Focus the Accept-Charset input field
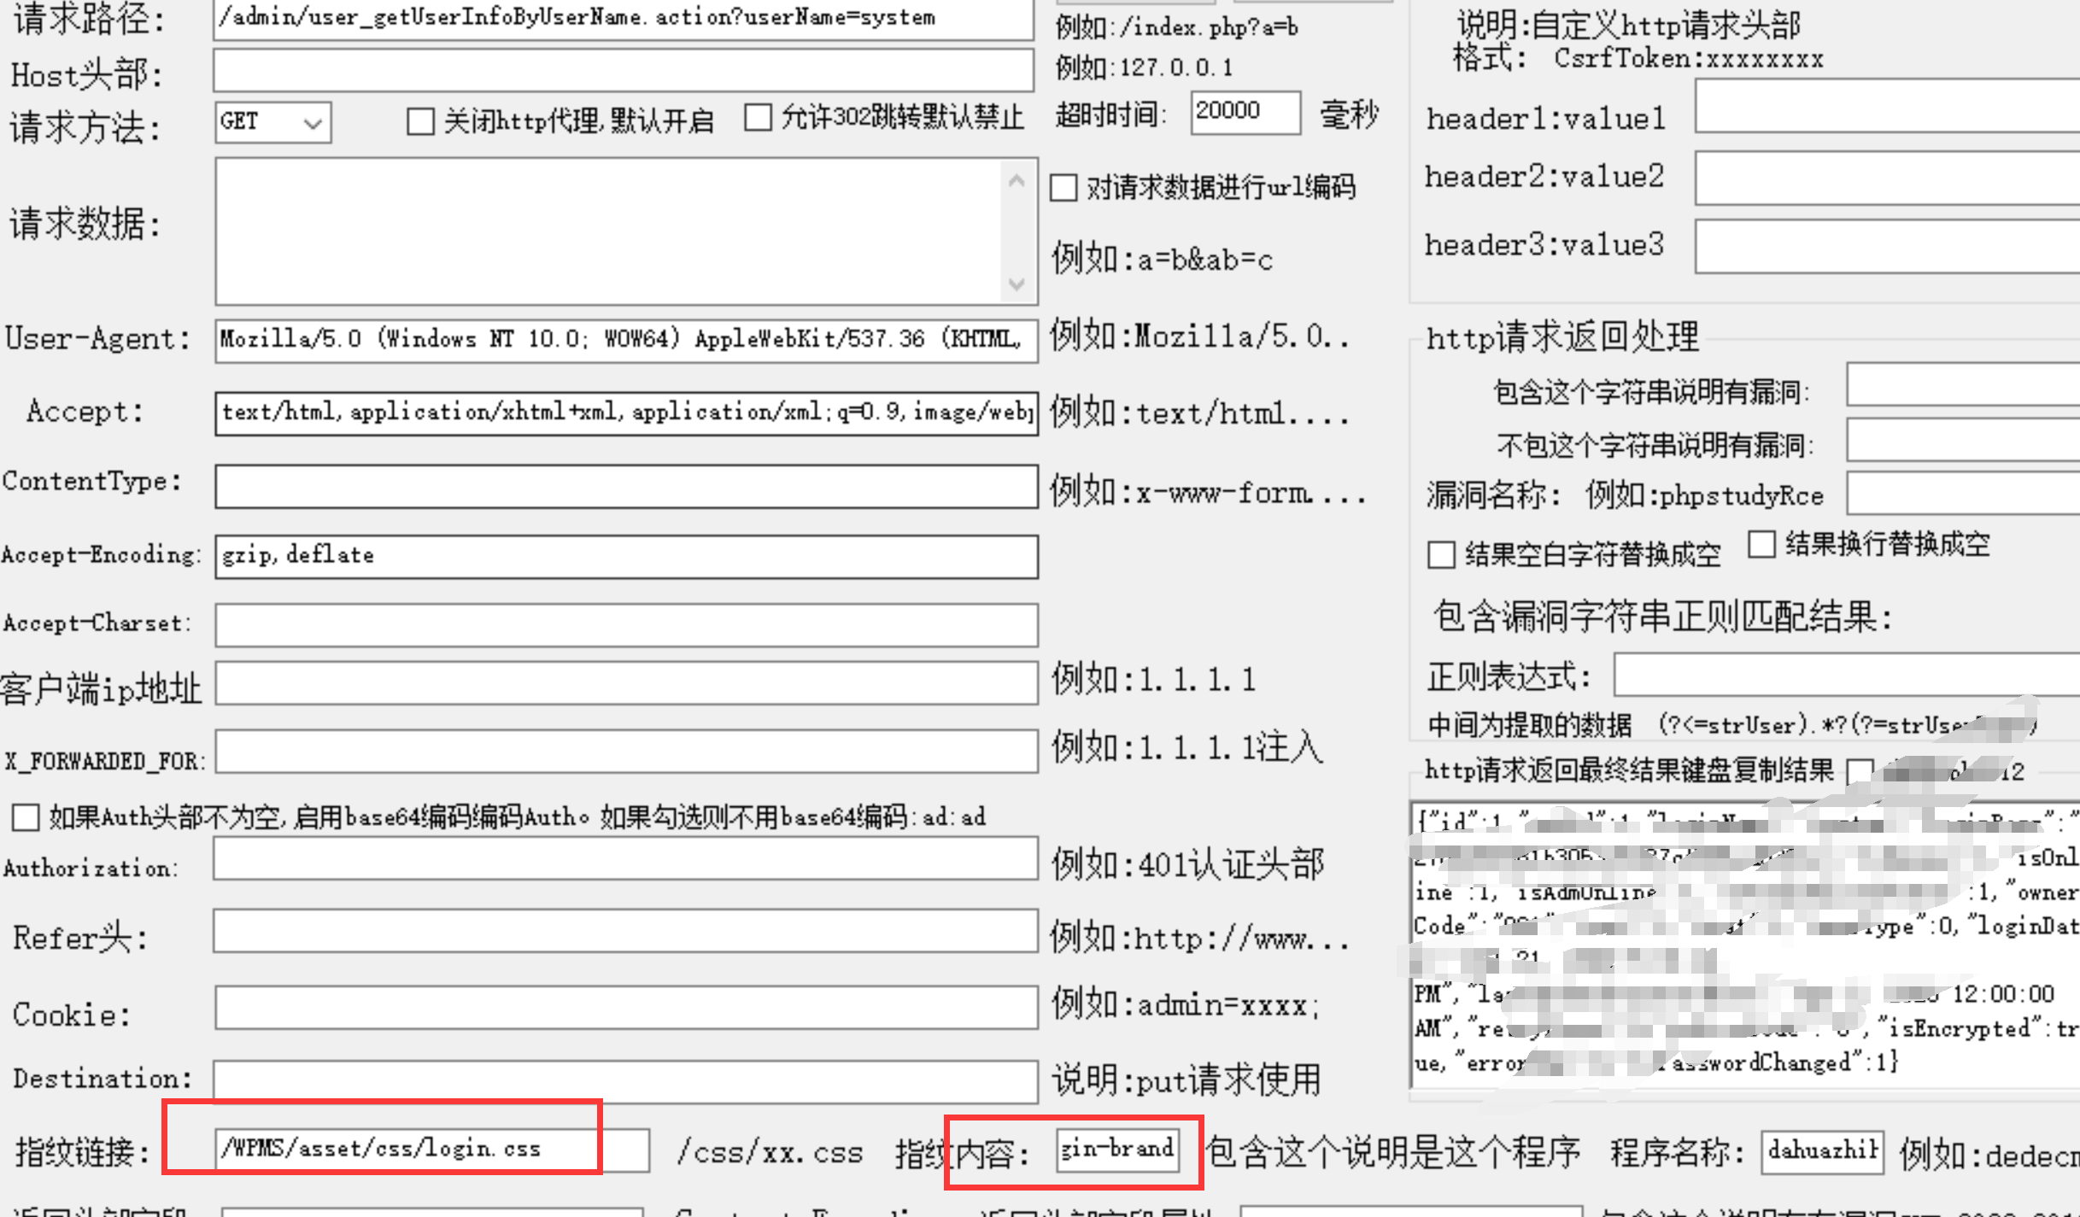This screenshot has width=2080, height=1217. click(627, 625)
